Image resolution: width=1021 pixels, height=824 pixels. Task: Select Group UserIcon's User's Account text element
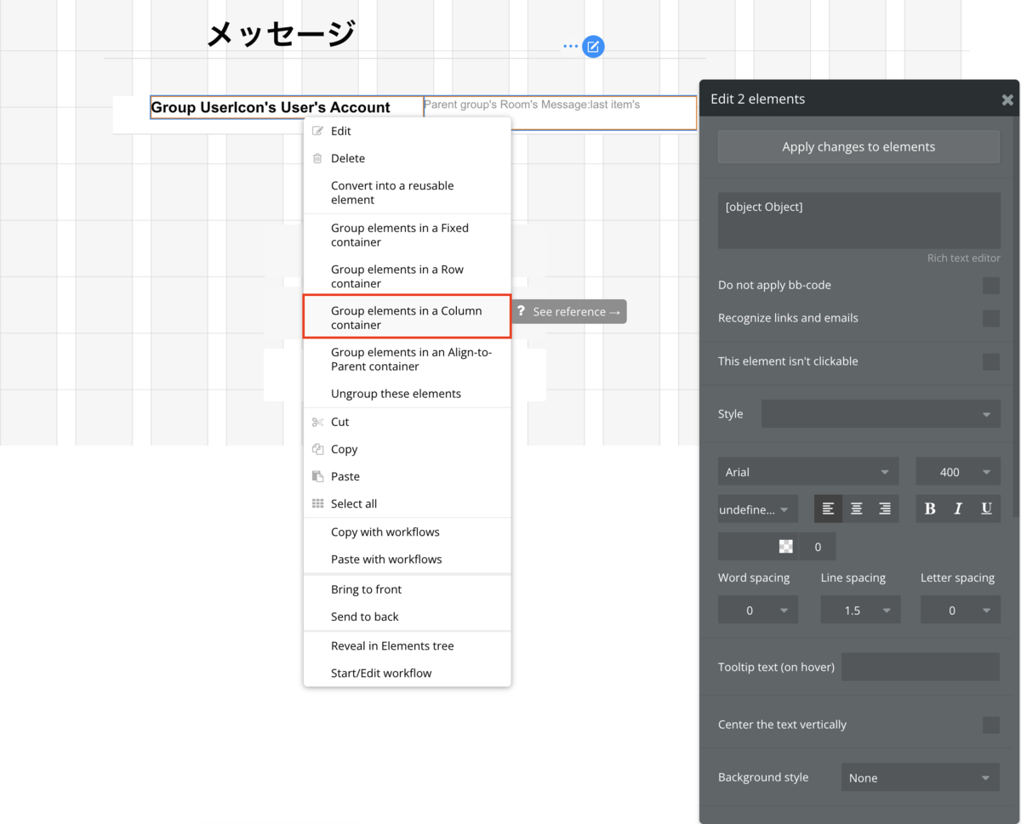point(287,107)
